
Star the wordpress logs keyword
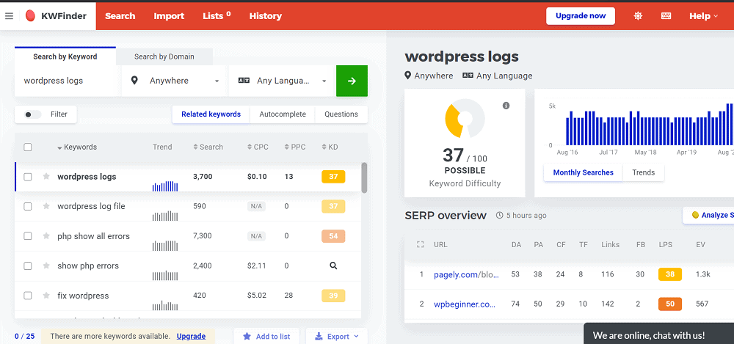pos(46,177)
